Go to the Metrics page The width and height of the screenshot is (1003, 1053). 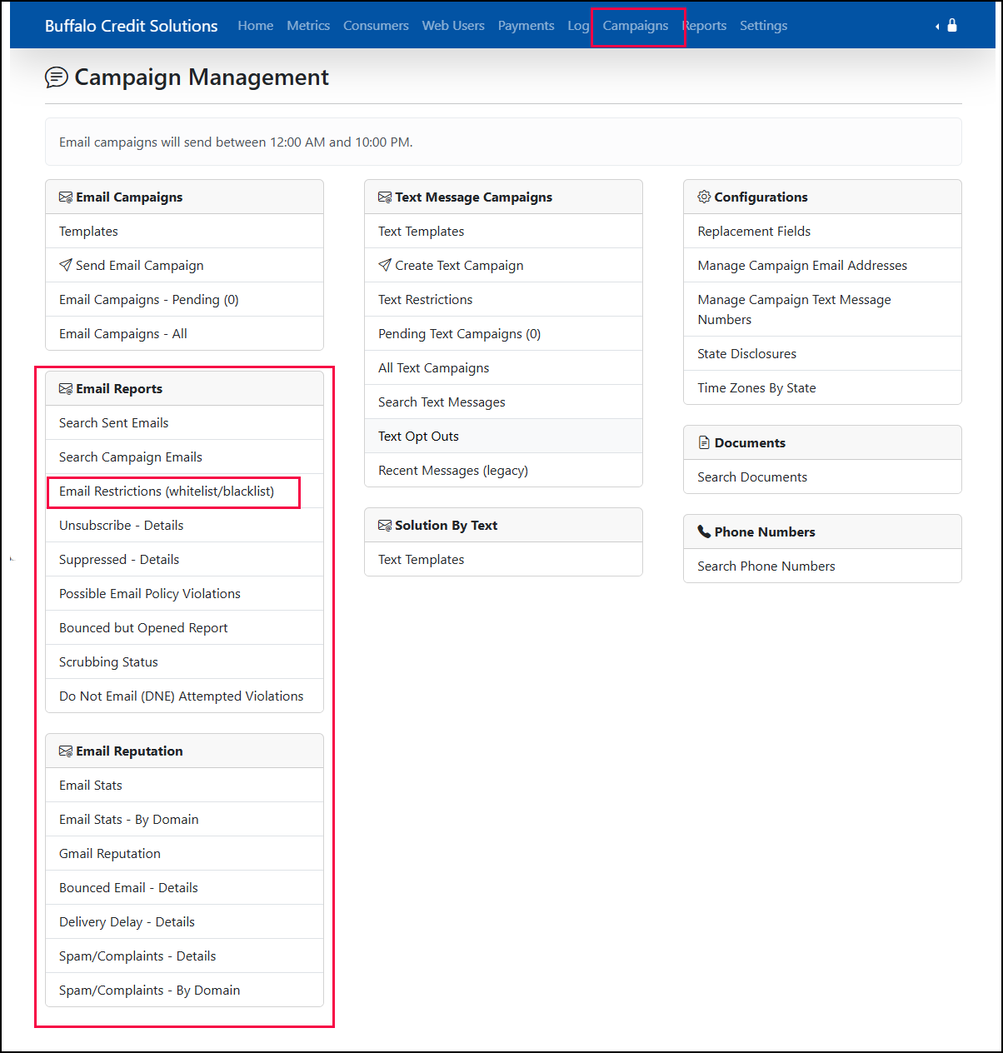pos(308,26)
